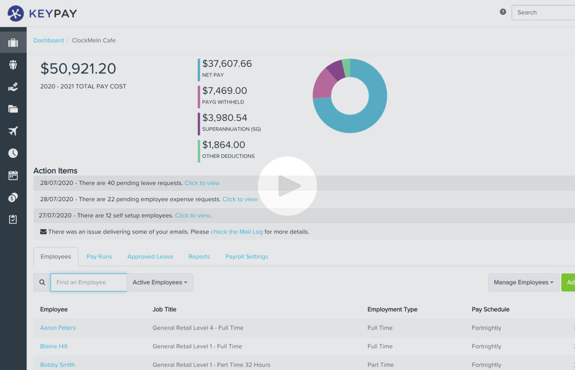Viewport: 575px width, 370px height.
Task: Click General Retail Level 1 - Full Time cell
Action: point(197,346)
